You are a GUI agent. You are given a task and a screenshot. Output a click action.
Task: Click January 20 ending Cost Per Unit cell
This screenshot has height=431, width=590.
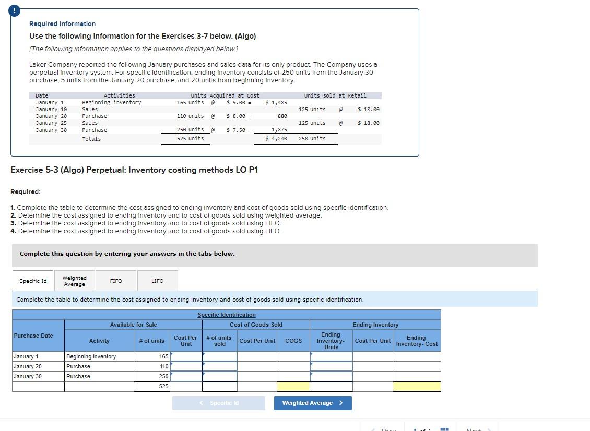[372, 366]
